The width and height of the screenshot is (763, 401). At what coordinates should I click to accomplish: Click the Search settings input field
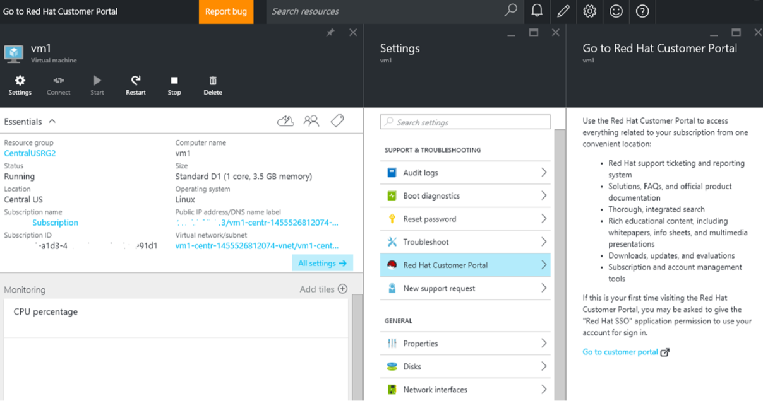(466, 122)
